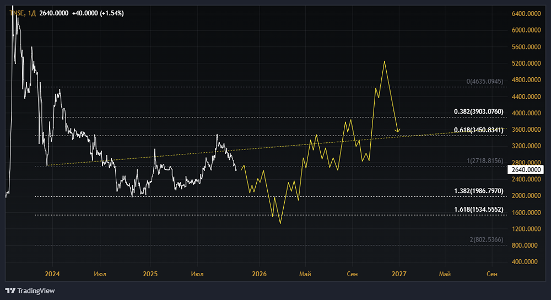Click the 2400.0000 price axis label
The width and height of the screenshot is (551, 300).
click(x=526, y=179)
